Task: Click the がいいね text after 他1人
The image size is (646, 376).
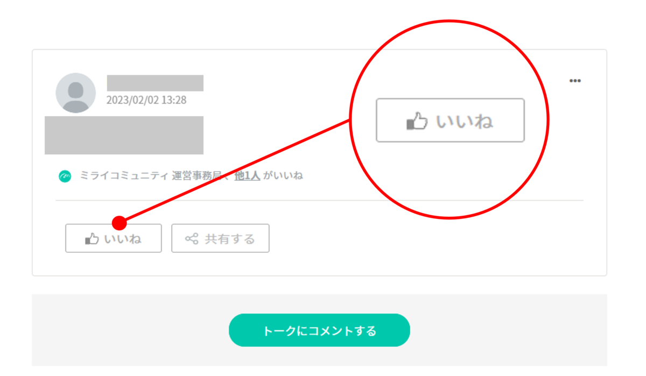Action: (x=283, y=176)
